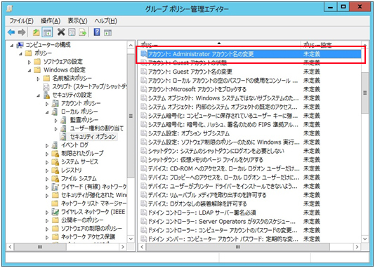
Task: Click tree pane scroll down arrow
Action: [131, 239]
